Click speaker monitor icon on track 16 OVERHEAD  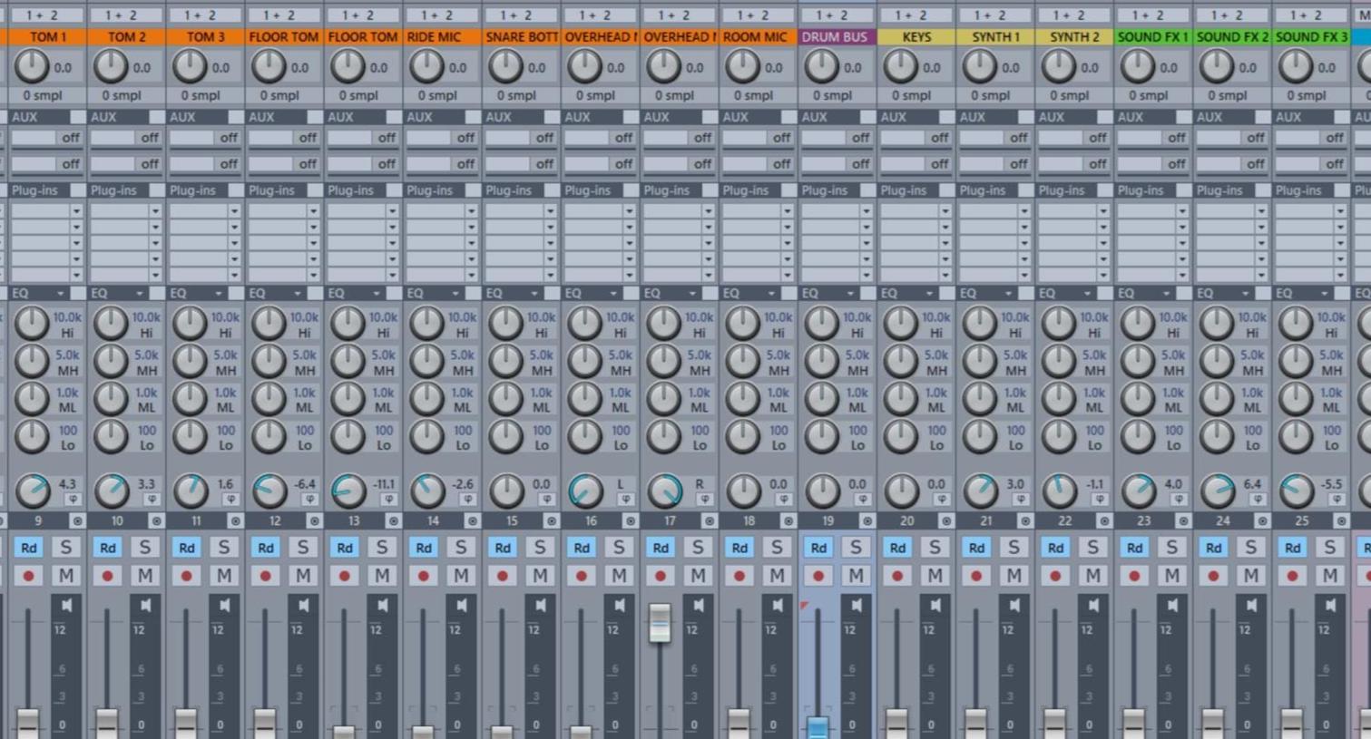tap(620, 606)
